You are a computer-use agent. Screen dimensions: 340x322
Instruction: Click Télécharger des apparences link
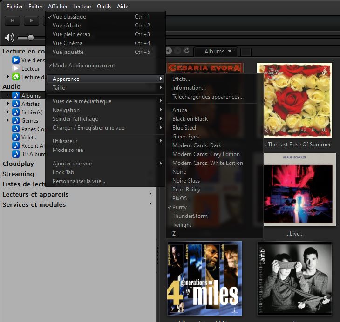coord(208,97)
